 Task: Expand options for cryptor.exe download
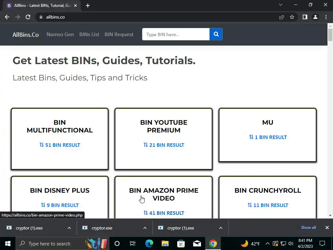pos(145,228)
